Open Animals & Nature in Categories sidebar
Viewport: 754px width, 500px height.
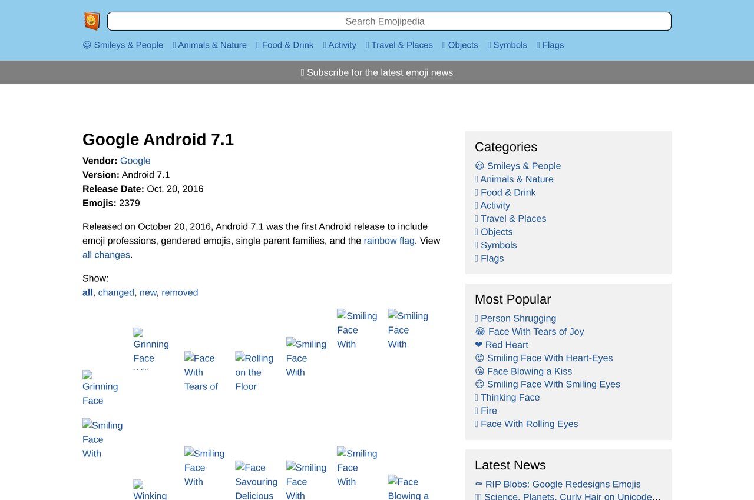[514, 179]
